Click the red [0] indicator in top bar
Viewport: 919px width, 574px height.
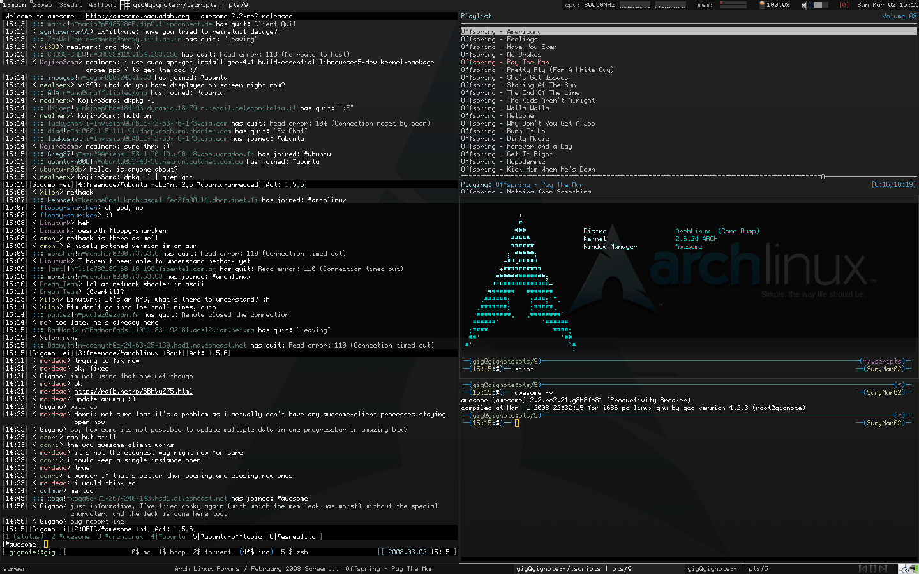[x=844, y=4]
